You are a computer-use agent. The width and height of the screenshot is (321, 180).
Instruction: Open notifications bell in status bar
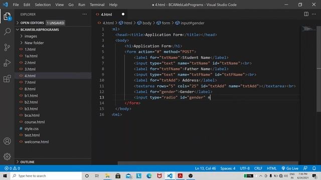pos(314,168)
